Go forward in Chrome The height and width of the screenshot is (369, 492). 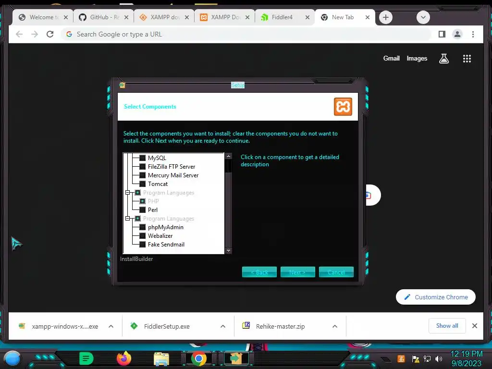pos(35,34)
